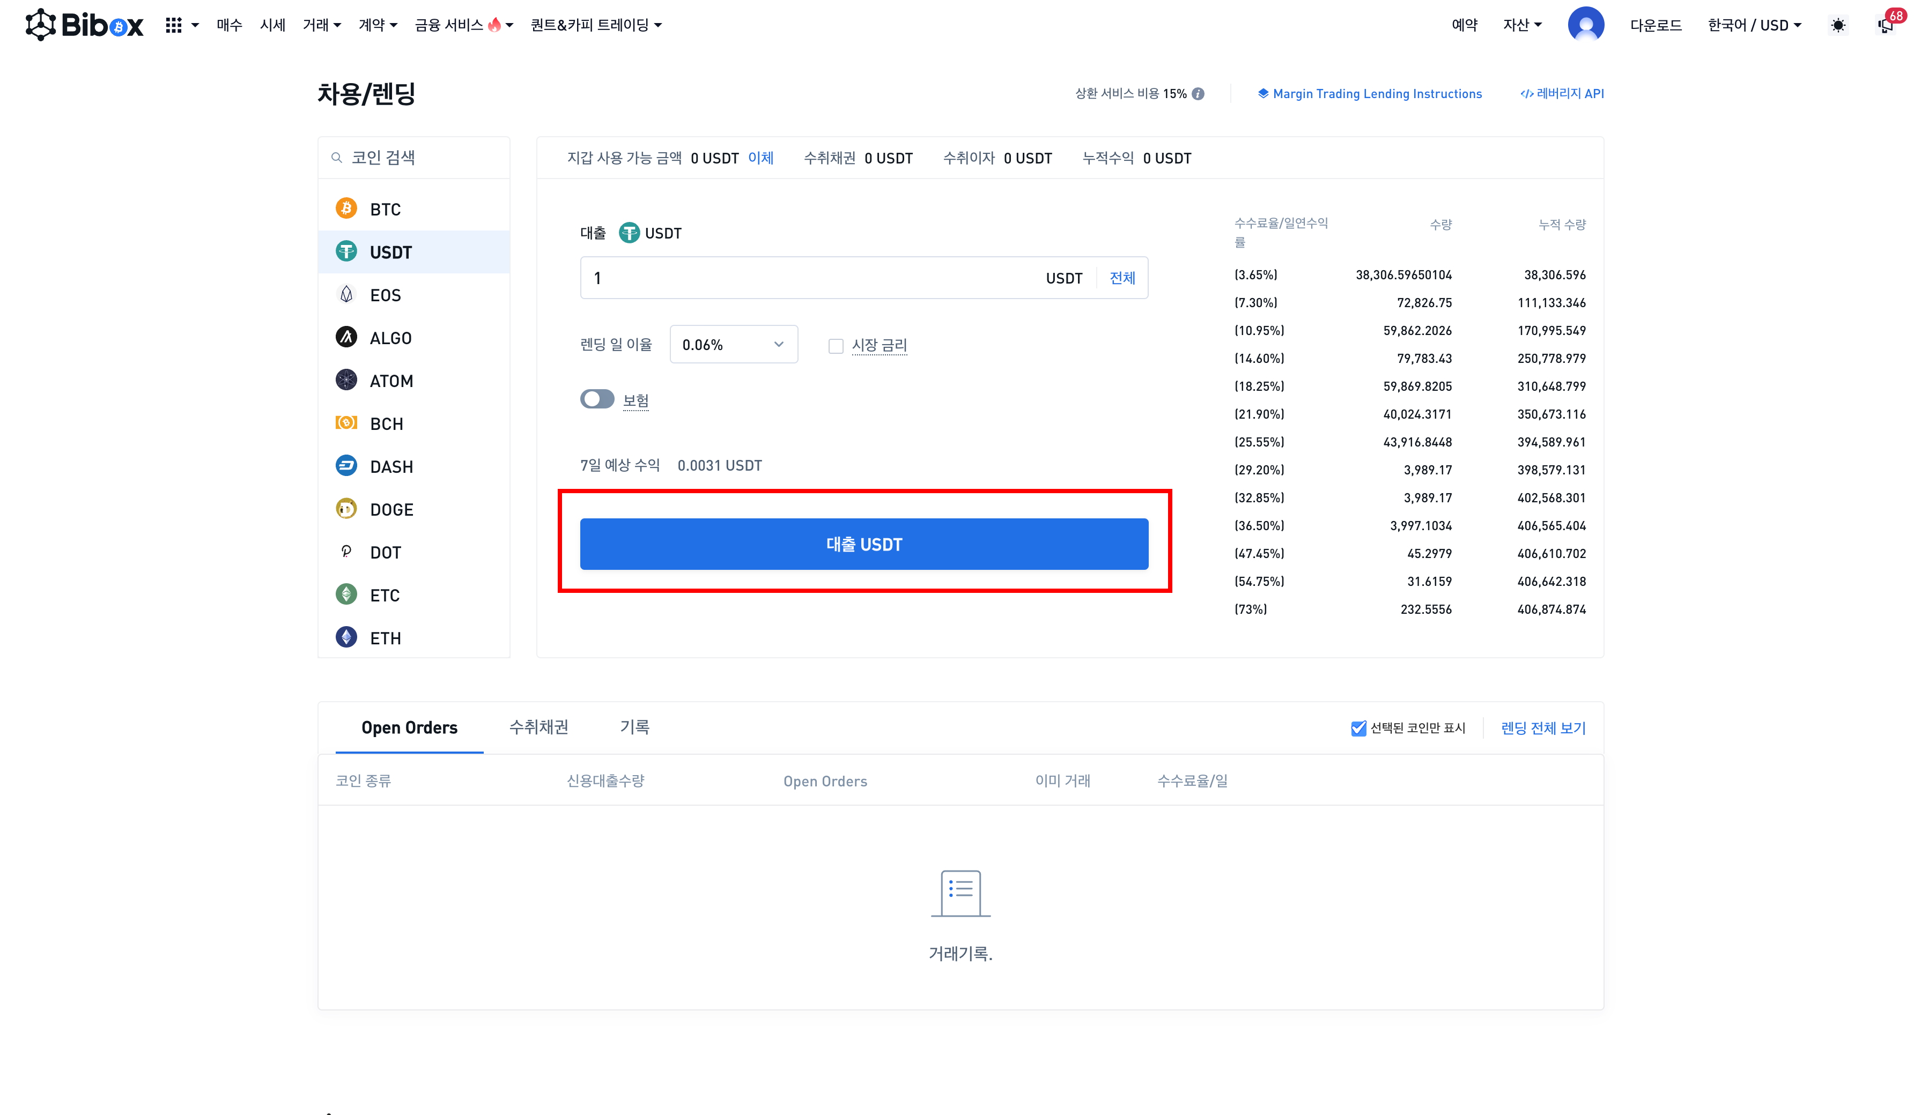Open Margin Trading Lending Instructions link
1921x1115 pixels.
(x=1376, y=94)
